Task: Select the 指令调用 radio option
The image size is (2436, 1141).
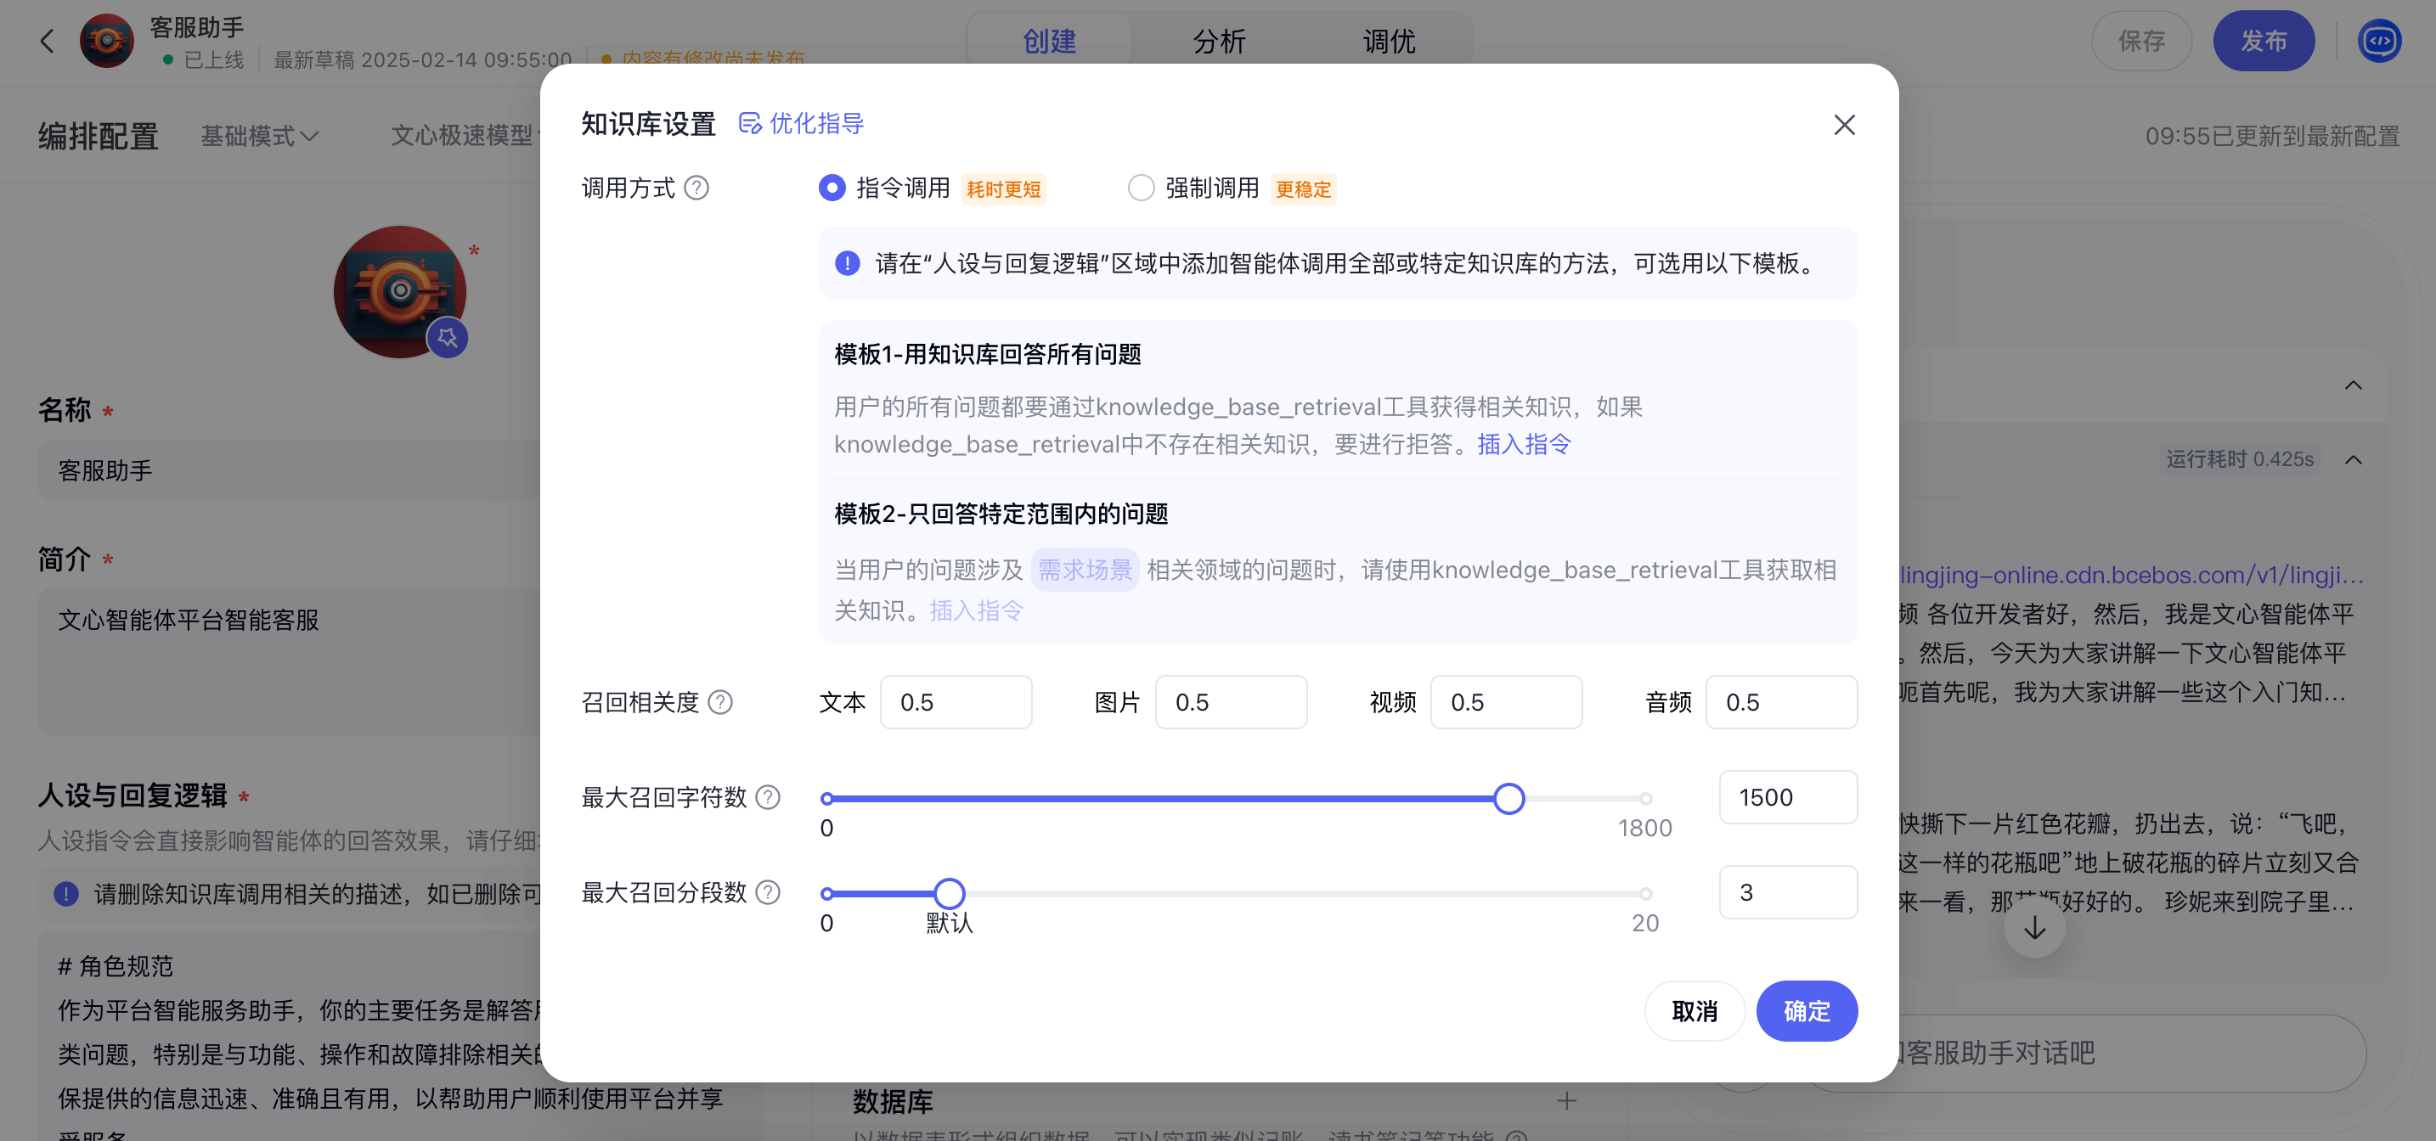Action: (832, 188)
